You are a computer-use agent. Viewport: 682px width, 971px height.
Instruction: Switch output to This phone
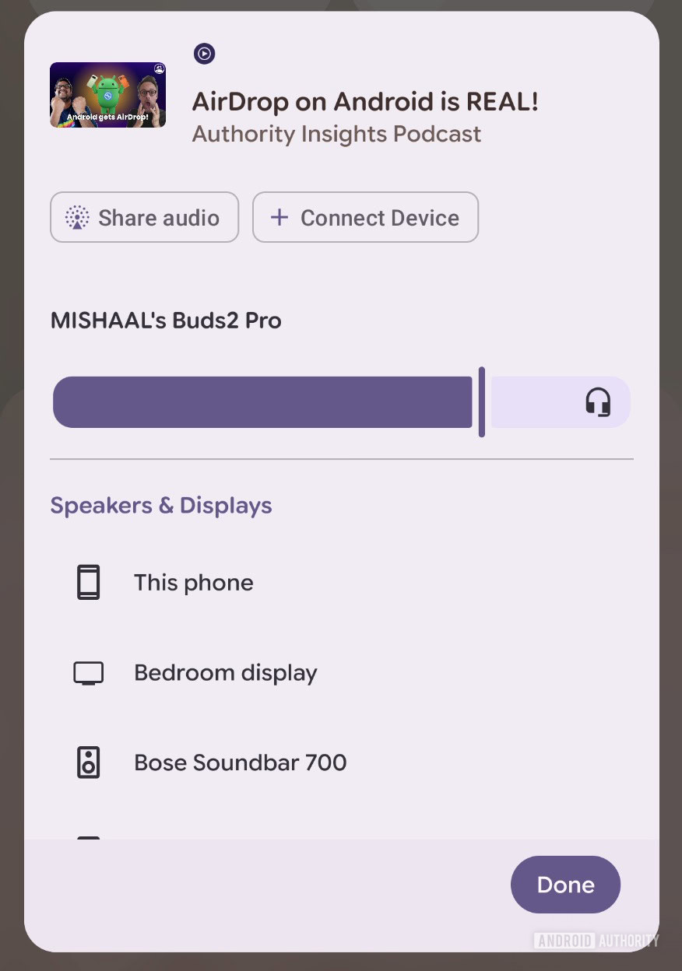[x=193, y=582]
